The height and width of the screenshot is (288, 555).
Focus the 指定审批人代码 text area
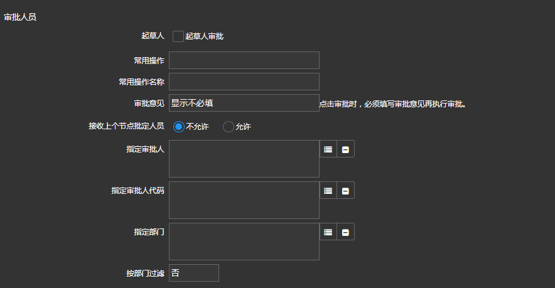coord(244,200)
